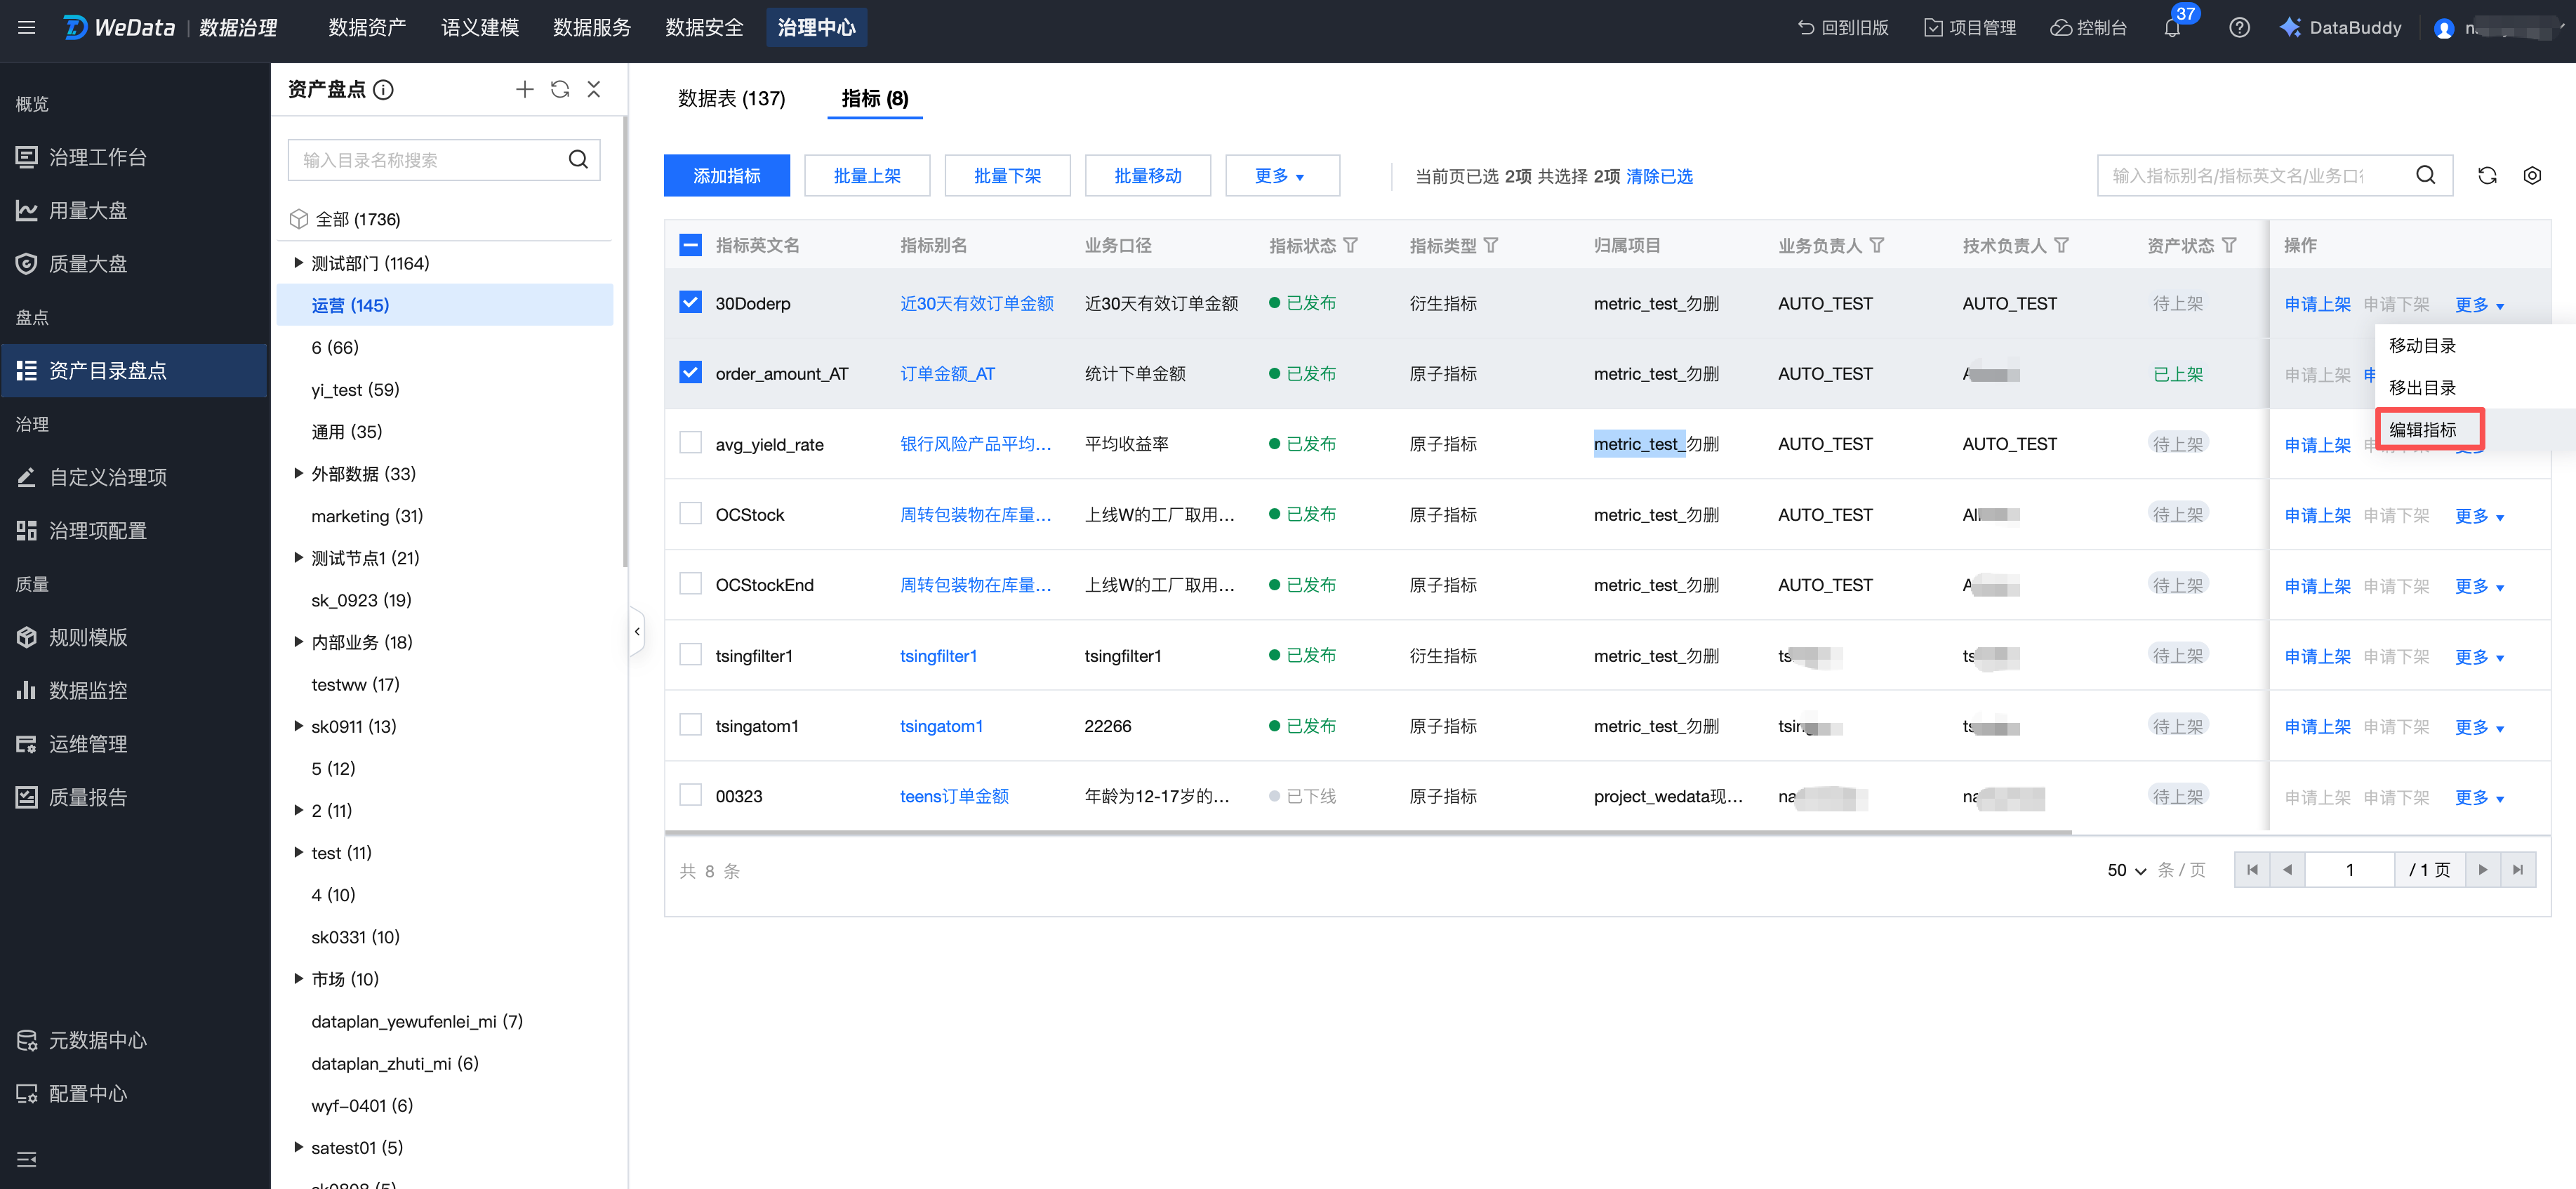Viewport: 2576px width, 1189px height.
Task: Toggle the select-all header checkbox
Action: coord(690,245)
